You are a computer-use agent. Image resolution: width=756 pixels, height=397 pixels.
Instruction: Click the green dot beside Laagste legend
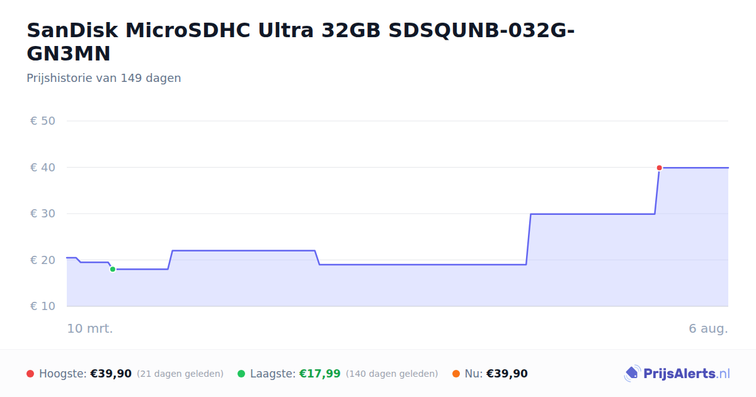pos(241,374)
